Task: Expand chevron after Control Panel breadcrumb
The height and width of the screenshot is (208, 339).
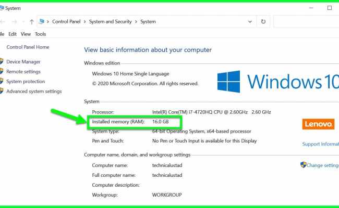Action: 84,22
